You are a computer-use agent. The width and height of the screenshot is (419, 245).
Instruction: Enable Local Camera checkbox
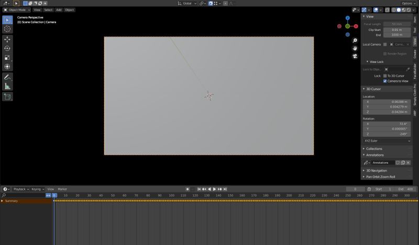point(385,45)
